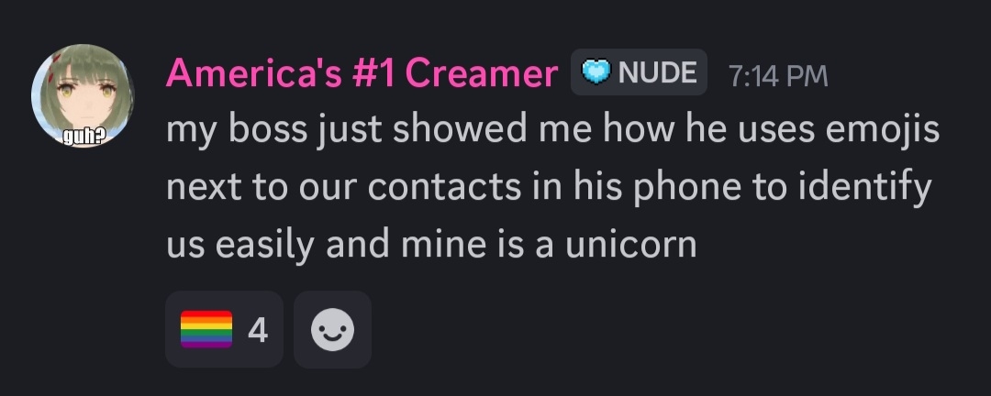
Task: Click the username America's #1 Creamer
Action: click(x=362, y=72)
